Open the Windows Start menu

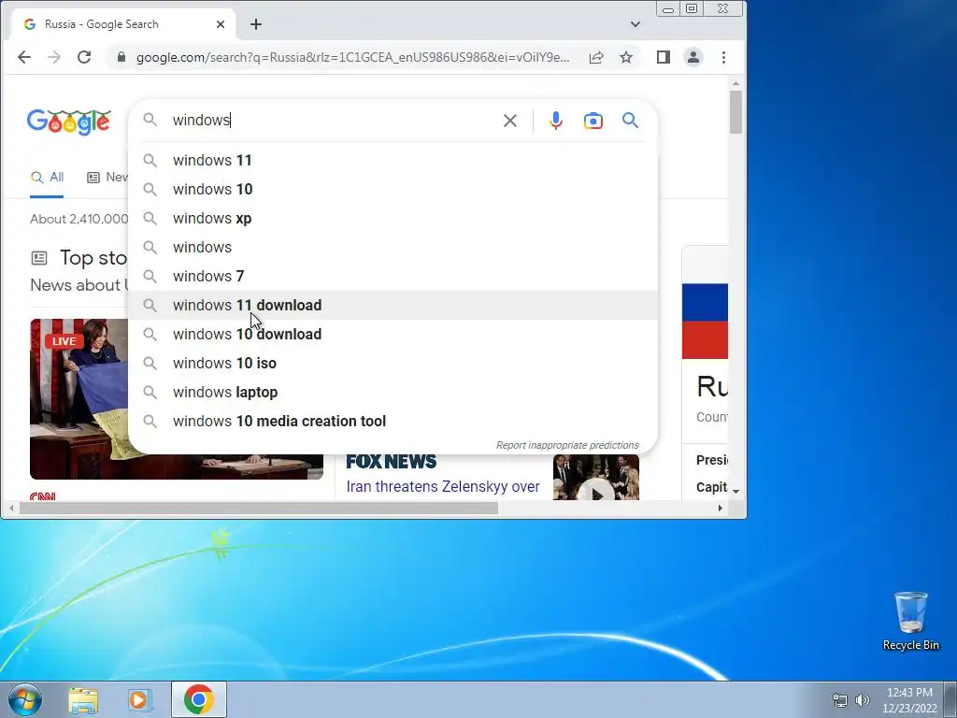coord(24,699)
